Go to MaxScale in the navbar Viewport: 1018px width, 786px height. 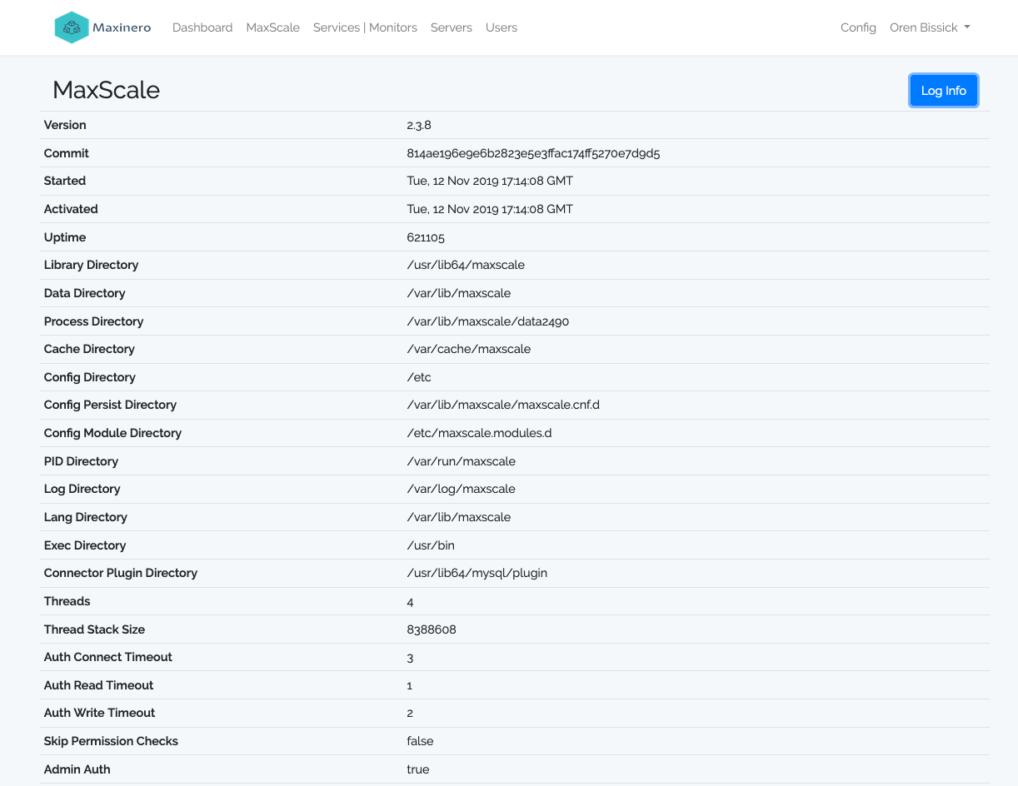click(272, 27)
